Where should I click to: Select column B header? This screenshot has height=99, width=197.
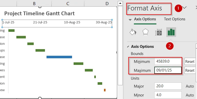point(34,3)
